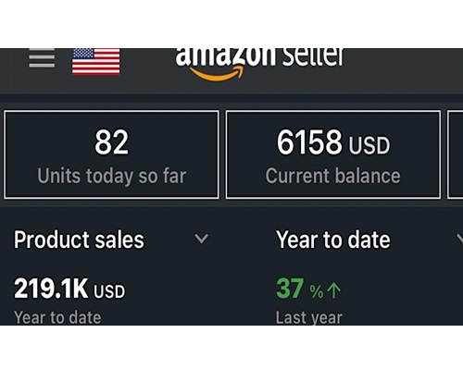Open the Current balance card

coord(333,154)
